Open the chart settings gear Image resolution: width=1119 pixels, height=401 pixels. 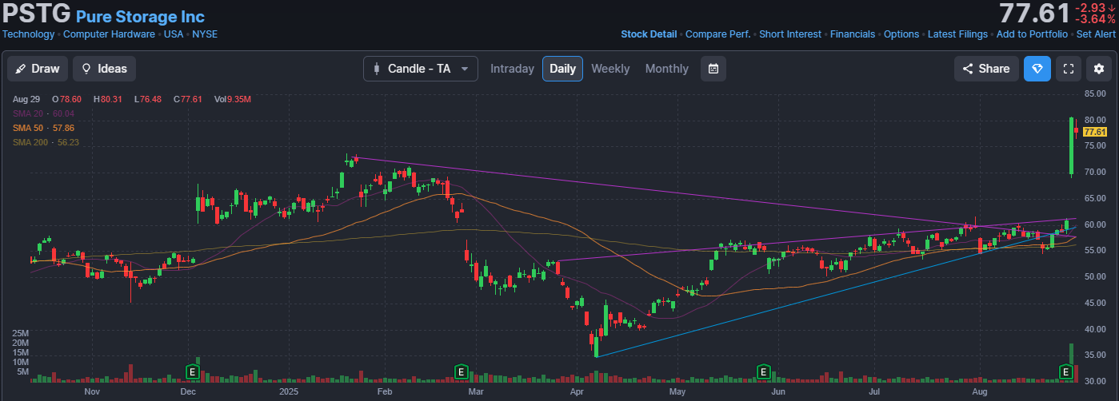[1098, 69]
